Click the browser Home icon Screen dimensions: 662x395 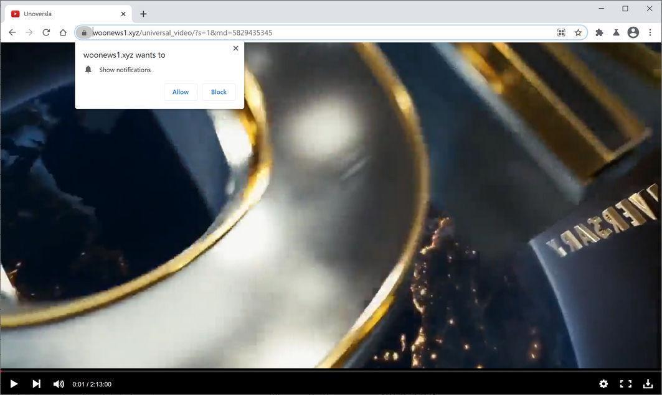coord(63,32)
